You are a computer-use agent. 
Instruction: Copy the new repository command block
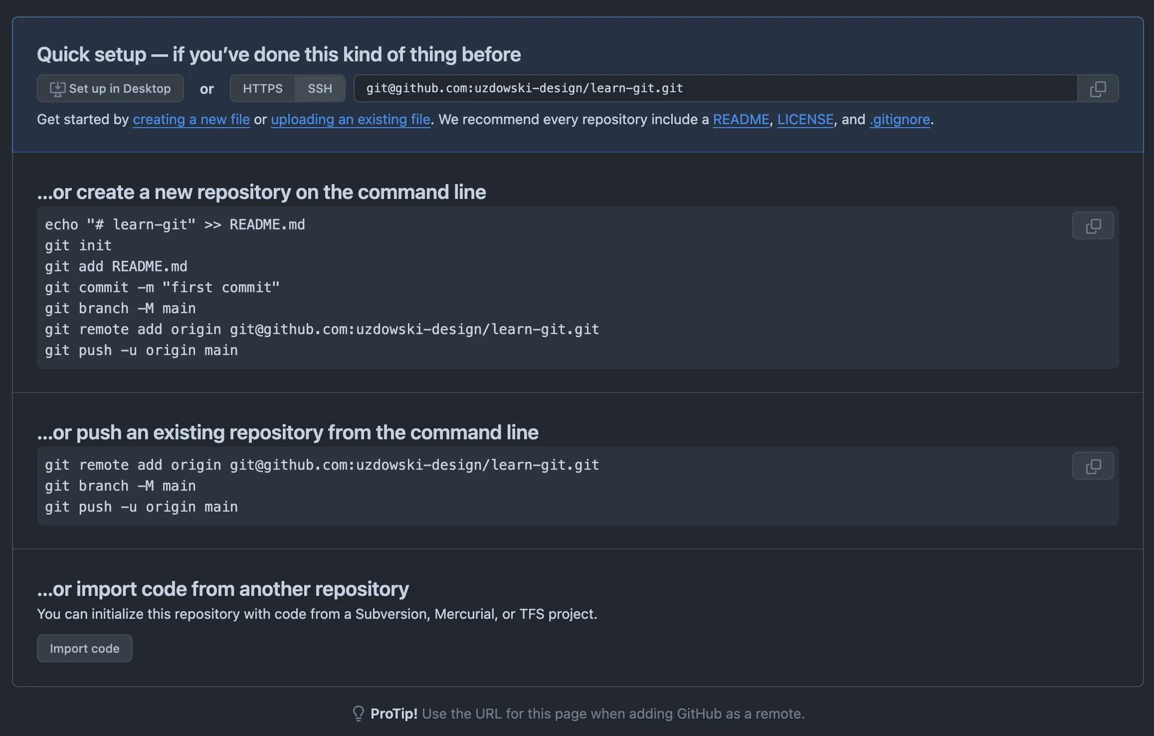point(1093,226)
